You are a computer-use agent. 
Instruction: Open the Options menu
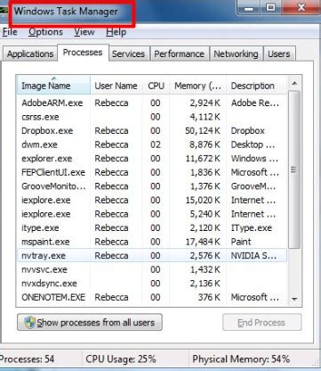tap(45, 32)
